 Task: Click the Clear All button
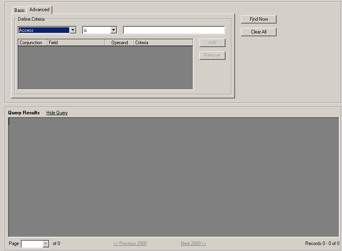[259, 32]
